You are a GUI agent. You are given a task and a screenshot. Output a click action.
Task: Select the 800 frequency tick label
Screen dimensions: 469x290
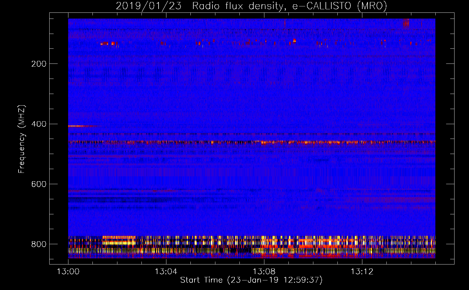pyautogui.click(x=39, y=244)
